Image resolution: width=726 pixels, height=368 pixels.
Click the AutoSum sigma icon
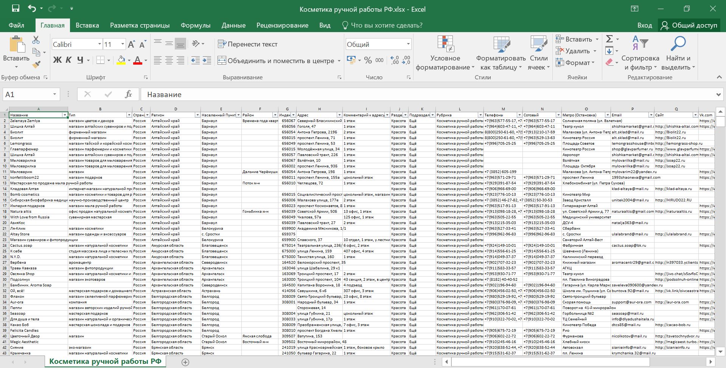tap(609, 39)
